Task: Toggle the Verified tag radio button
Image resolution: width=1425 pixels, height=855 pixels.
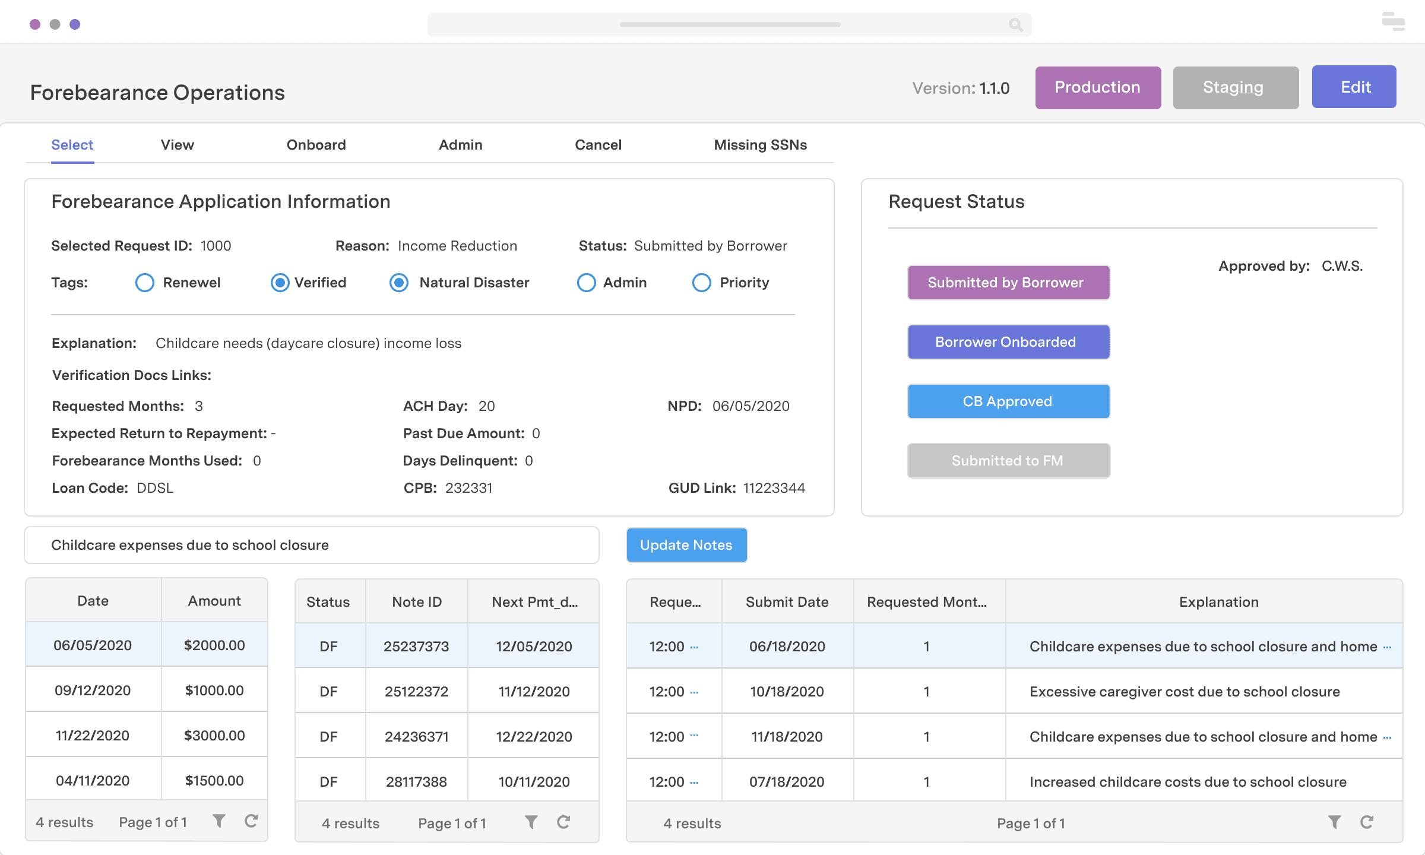Action: point(280,283)
